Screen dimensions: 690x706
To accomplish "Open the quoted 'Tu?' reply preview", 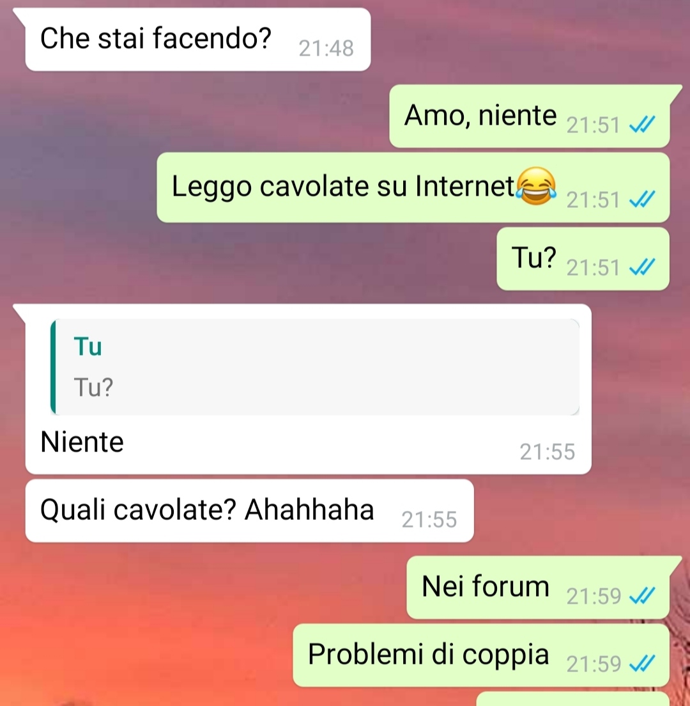I will [315, 367].
